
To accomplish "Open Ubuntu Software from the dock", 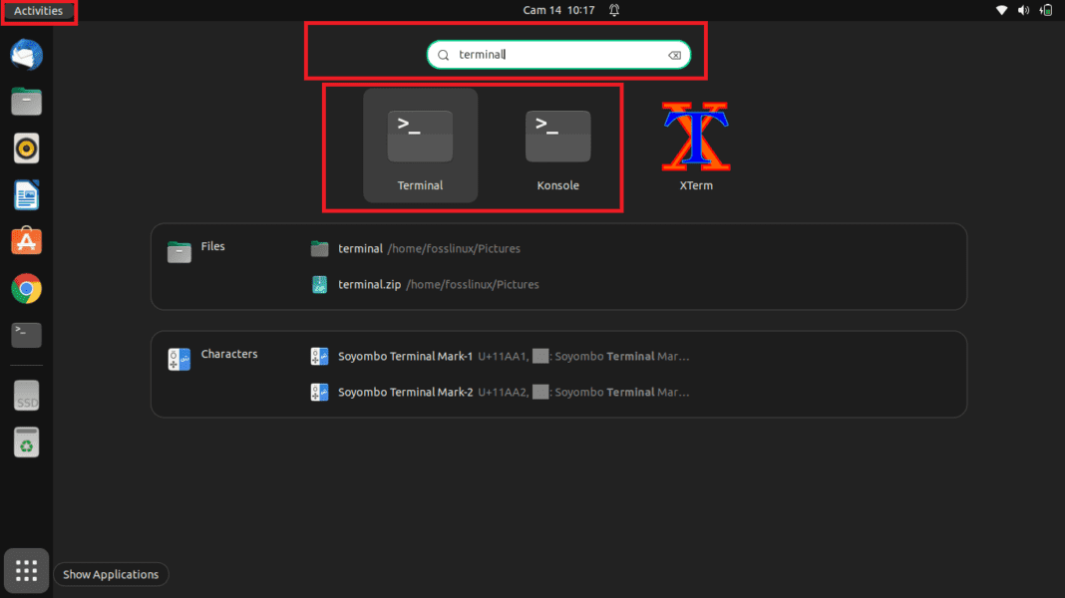I will tap(26, 241).
